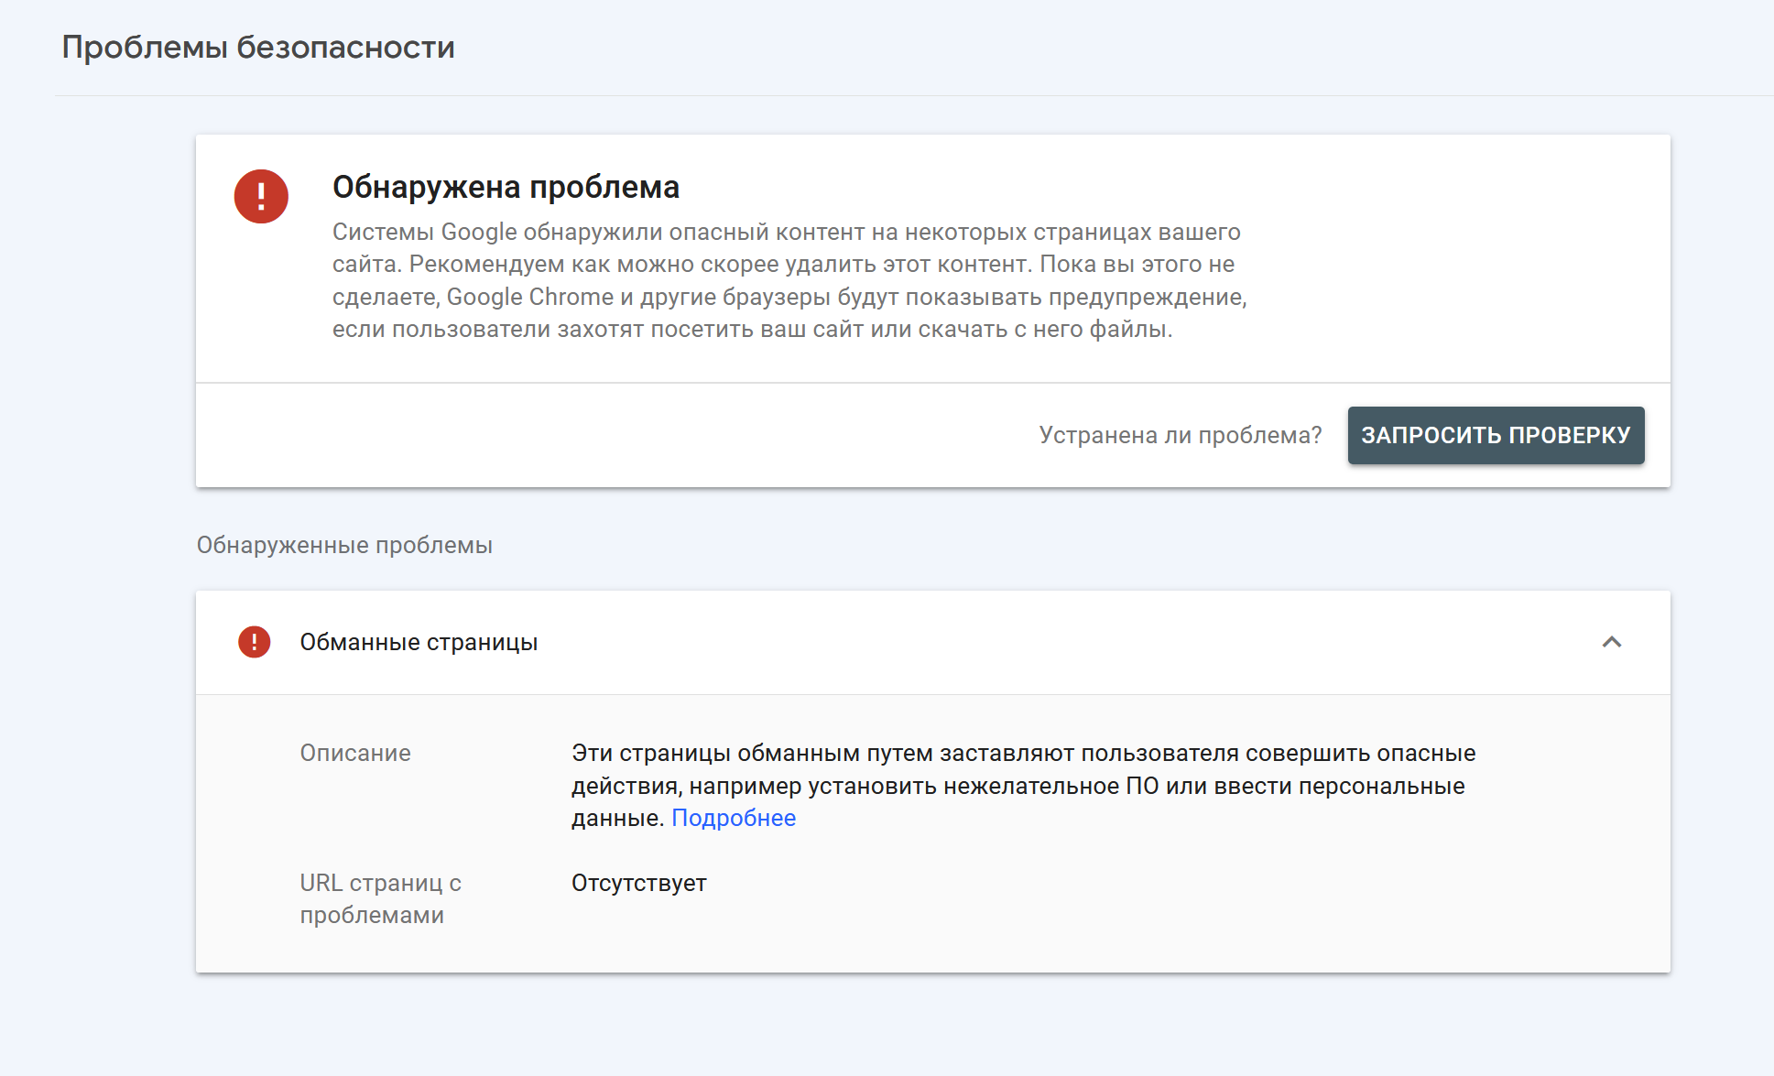Click the URL страниц с проблемами label
The width and height of the screenshot is (1774, 1076).
381,898
